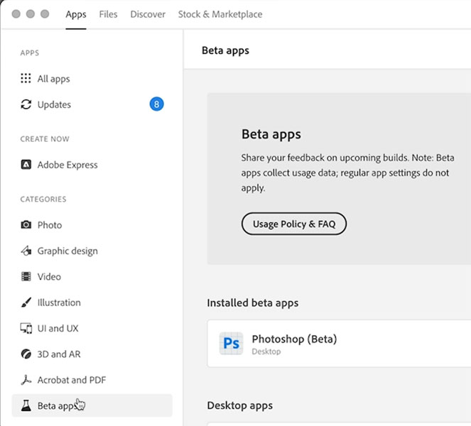Viewport: 471px width, 426px height.
Task: Click the Video filmstrip icon
Action: pos(26,276)
